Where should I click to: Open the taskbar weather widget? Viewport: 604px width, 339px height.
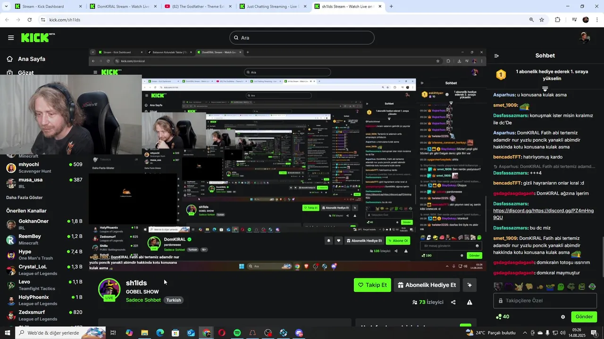[490, 333]
